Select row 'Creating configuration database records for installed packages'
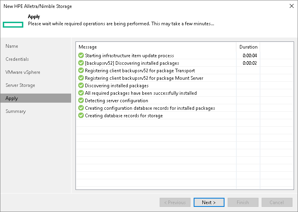Viewport: 298px width, 212px height. pyautogui.click(x=185, y=108)
